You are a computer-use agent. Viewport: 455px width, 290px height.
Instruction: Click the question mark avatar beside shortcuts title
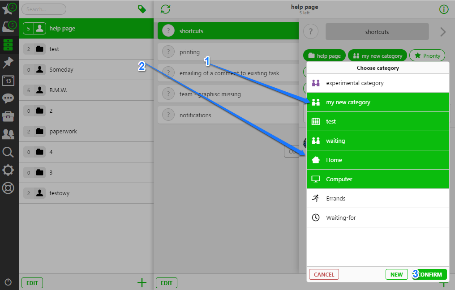pos(311,31)
